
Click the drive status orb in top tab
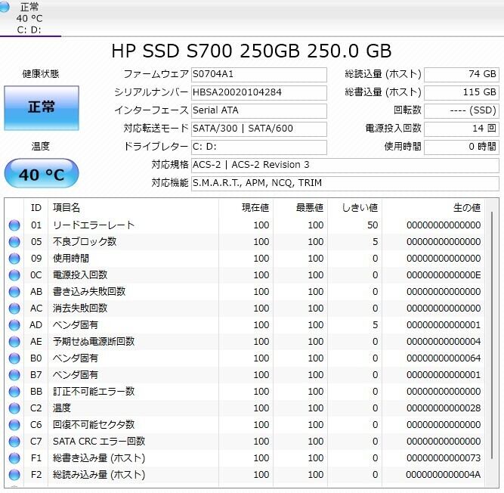(7, 8)
